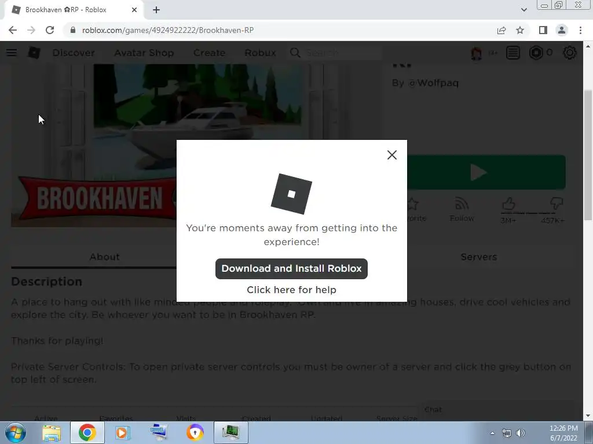Open Chrome side panel
Viewport: 593px width, 444px height.
click(x=543, y=30)
